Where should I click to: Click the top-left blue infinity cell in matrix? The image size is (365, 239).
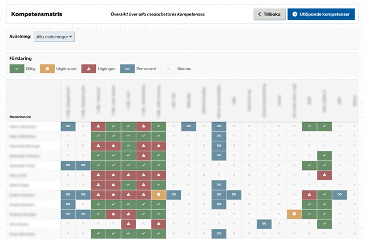pos(68,126)
